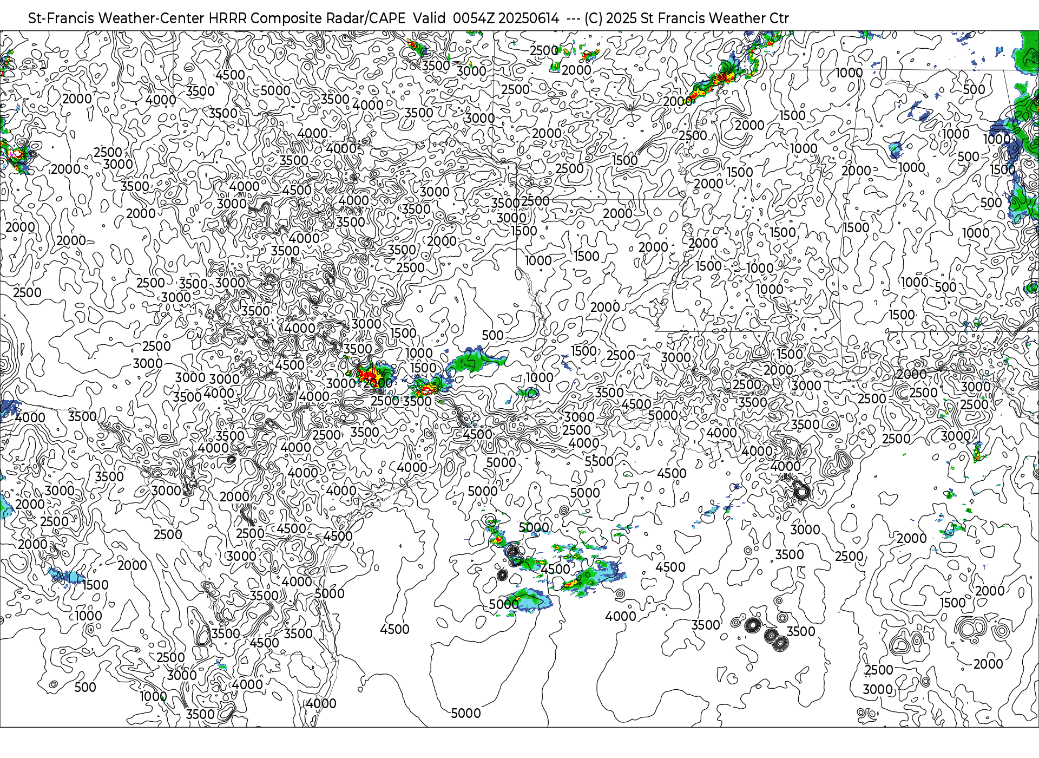The width and height of the screenshot is (1039, 758).
Task: Click the HRRR Composite Radar/CAPE title text
Action: [307, 18]
